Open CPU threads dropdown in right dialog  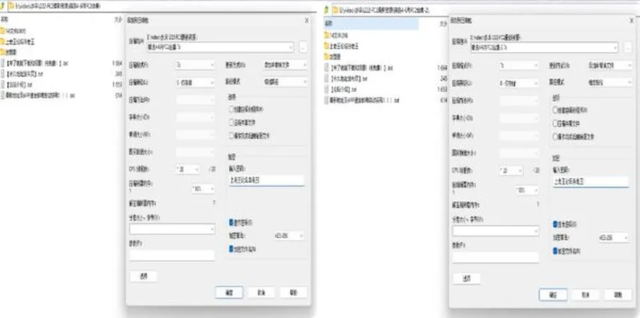511,170
